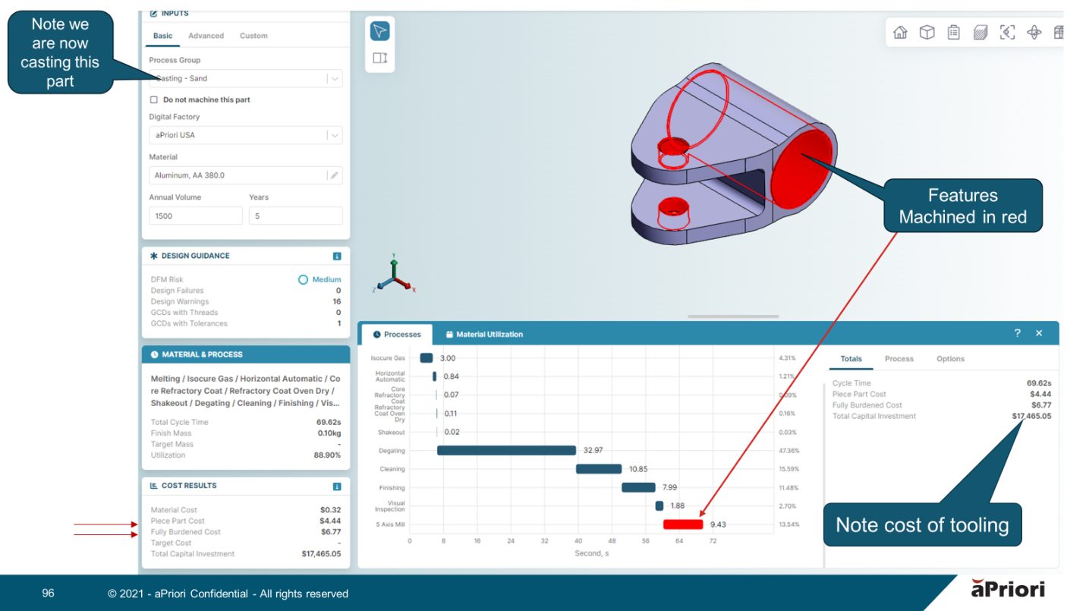The width and height of the screenshot is (1086, 611).
Task: Click the Design Warnings count 16
Action: click(x=337, y=301)
